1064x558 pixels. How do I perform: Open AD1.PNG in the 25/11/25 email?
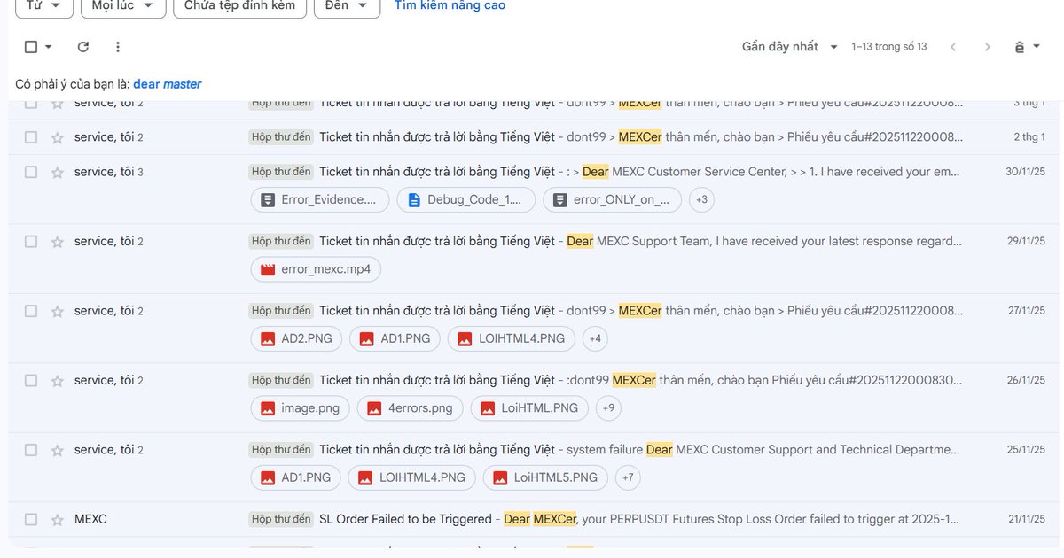(295, 477)
